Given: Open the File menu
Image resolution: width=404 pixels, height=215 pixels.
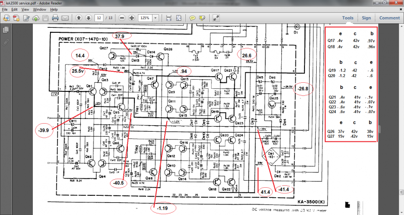Looking at the screenshot, I should (5, 10).
